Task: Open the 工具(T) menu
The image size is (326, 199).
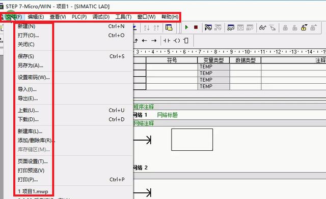Action: pos(123,17)
